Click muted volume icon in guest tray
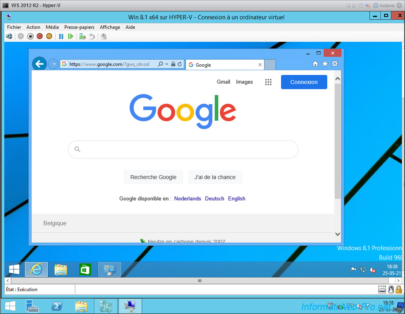The height and width of the screenshot is (314, 405). pos(373,270)
